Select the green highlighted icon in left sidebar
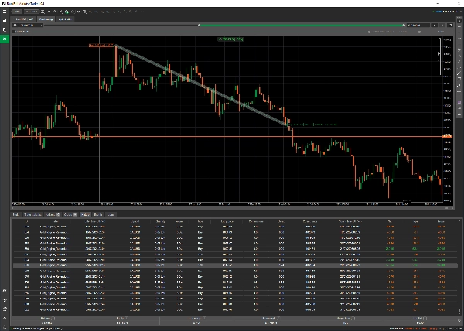This screenshot has width=464, height=331. (x=5, y=39)
